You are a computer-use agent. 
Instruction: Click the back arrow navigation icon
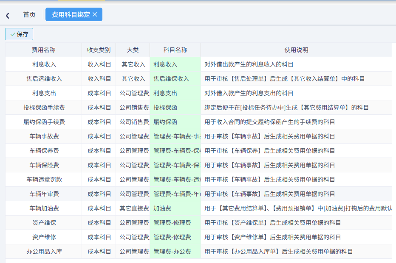coord(8,14)
